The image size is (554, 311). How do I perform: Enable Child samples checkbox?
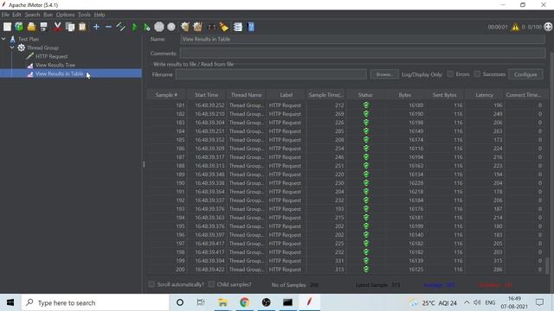click(x=211, y=284)
